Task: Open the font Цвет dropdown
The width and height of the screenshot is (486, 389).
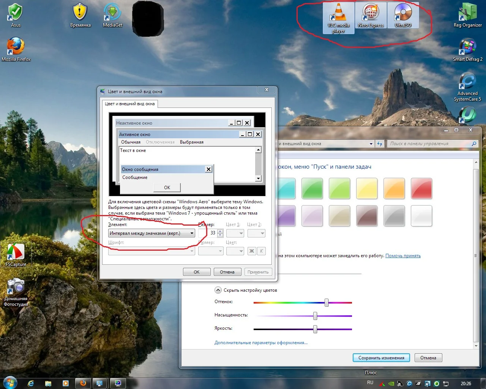Action: pyautogui.click(x=235, y=251)
